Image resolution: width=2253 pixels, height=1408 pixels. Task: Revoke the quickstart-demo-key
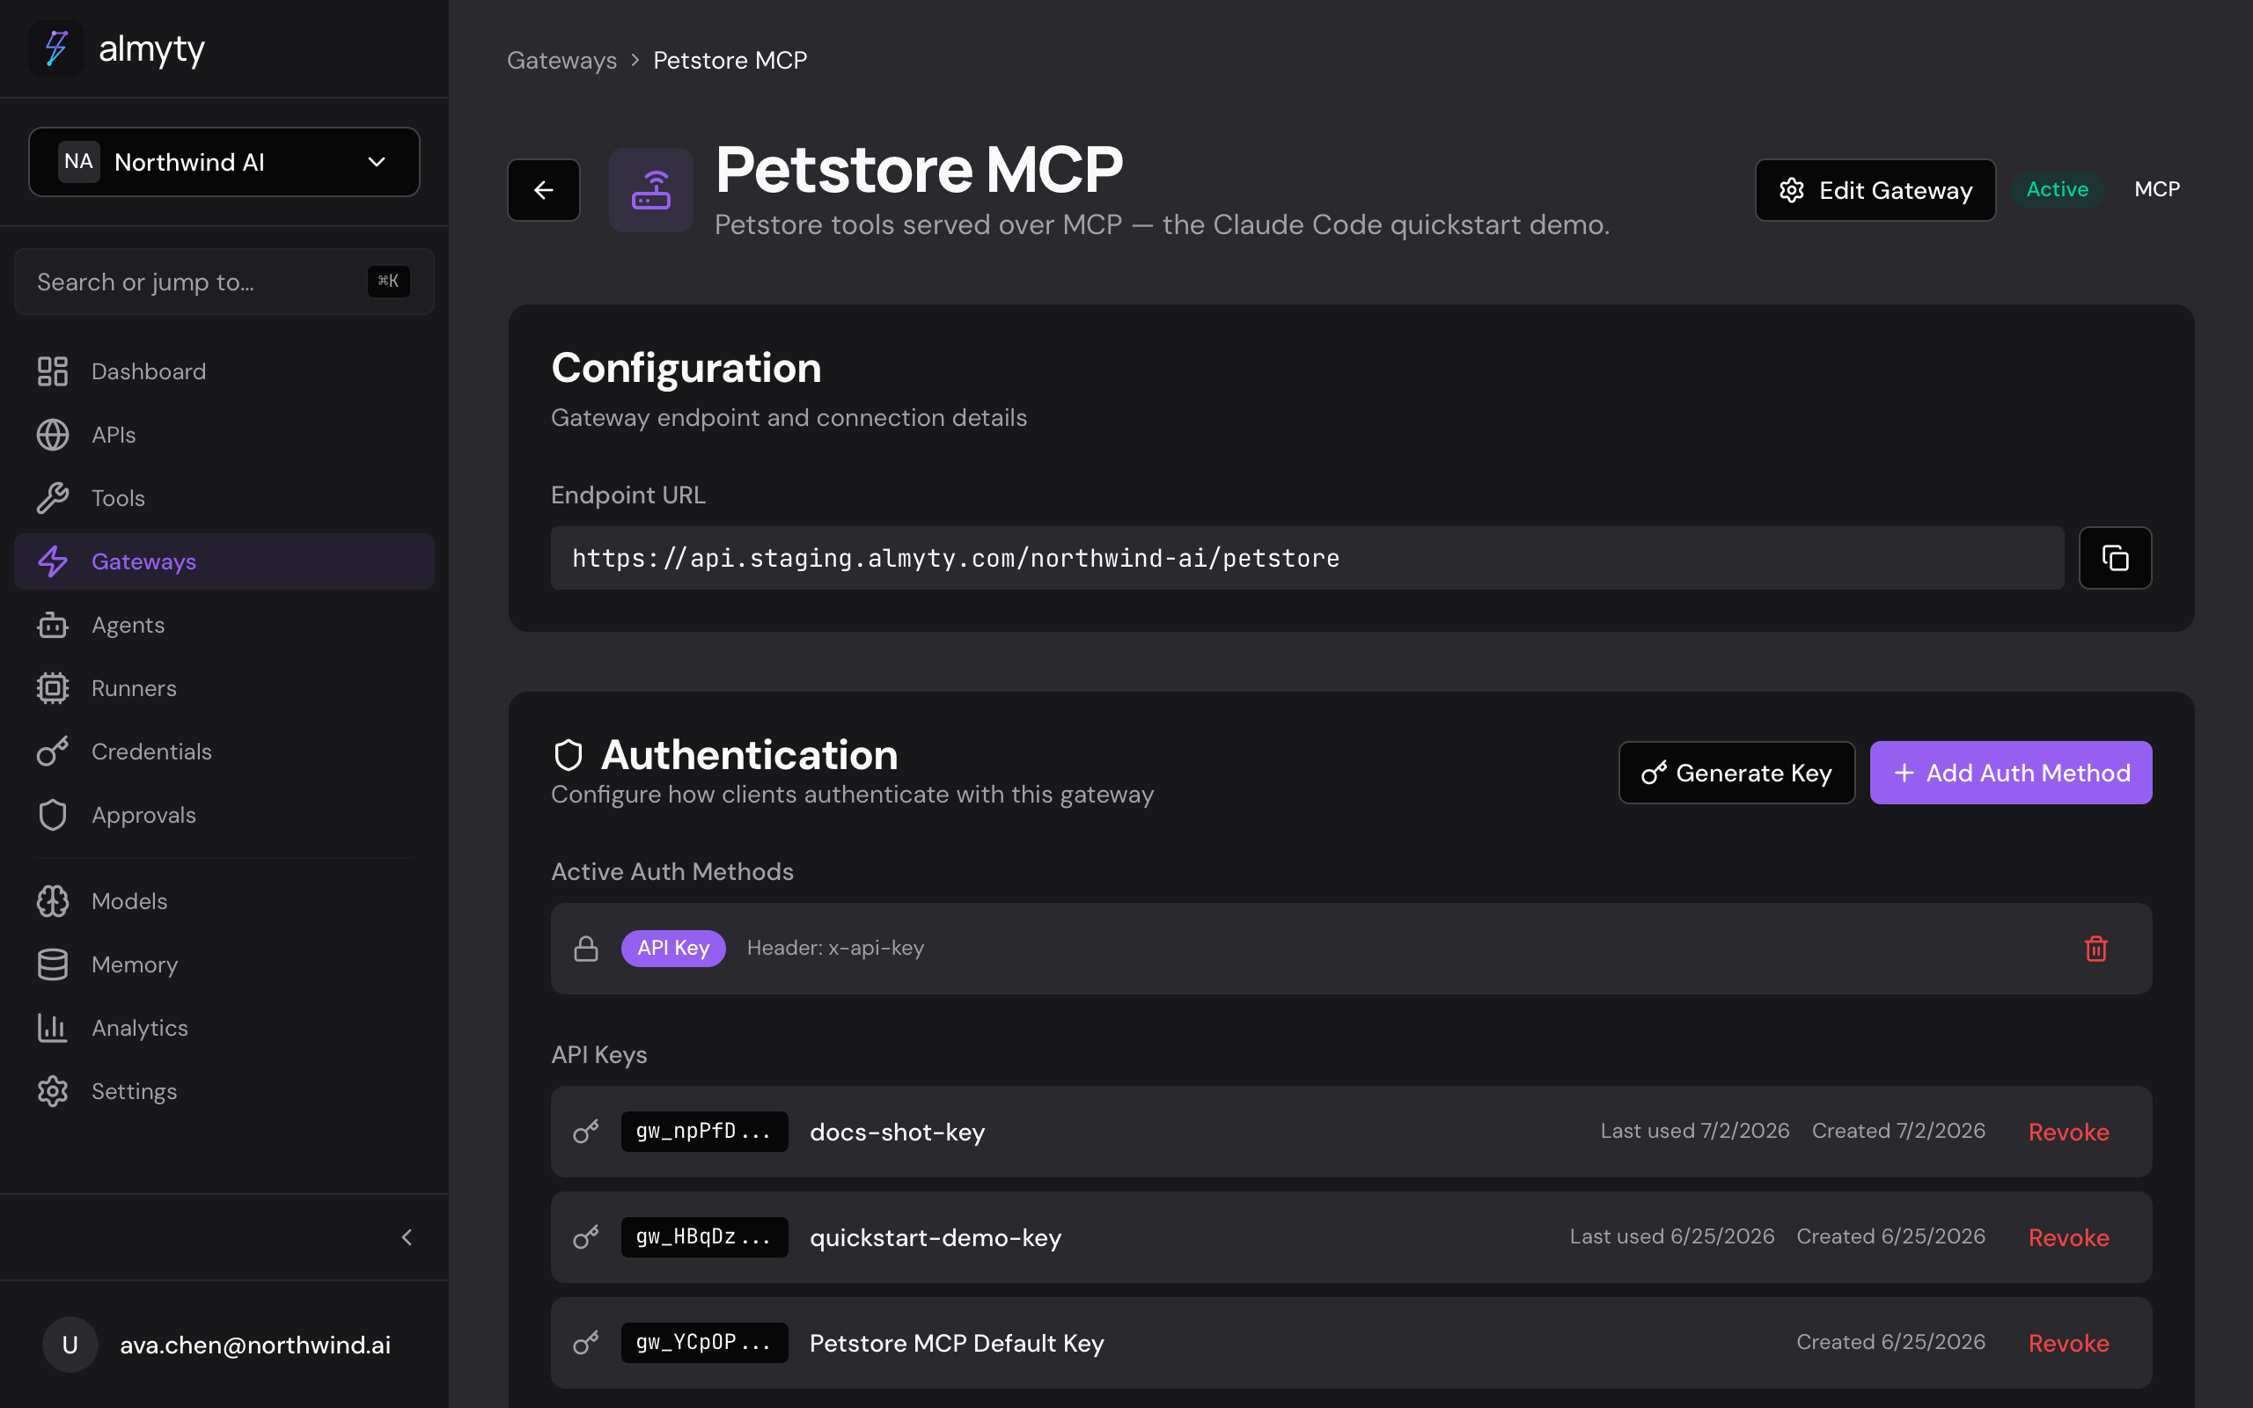[x=2069, y=1237]
